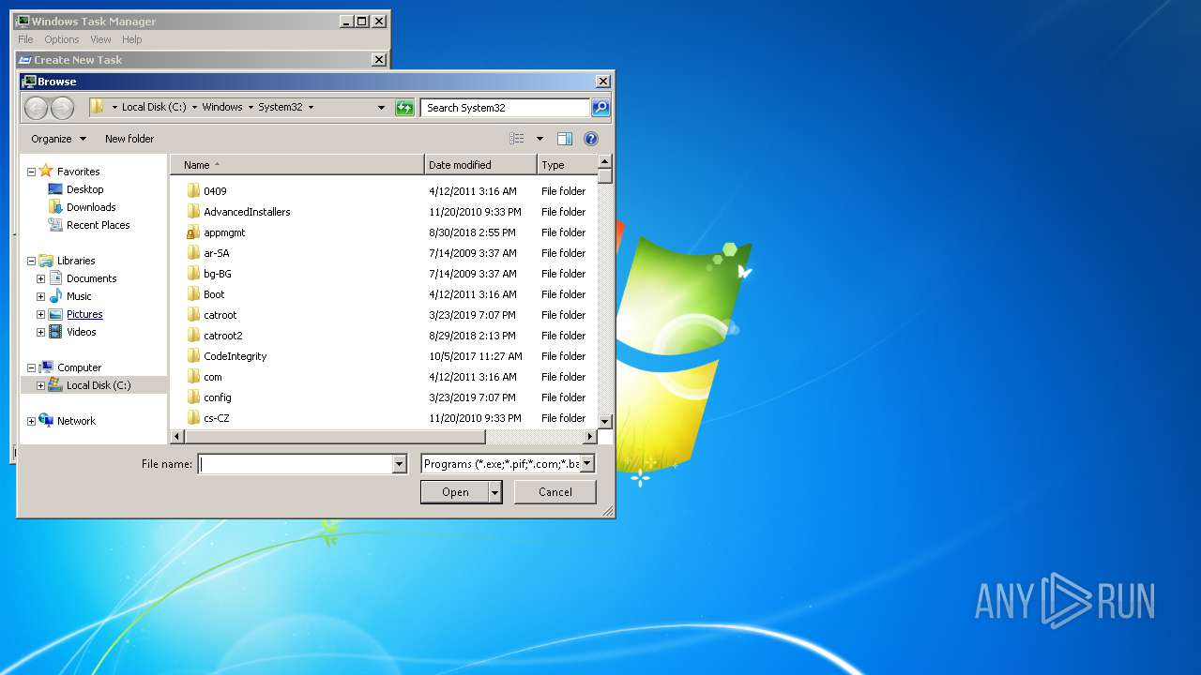Image resolution: width=1201 pixels, height=675 pixels.
Task: Expand the Network tree node
Action: coord(31,421)
